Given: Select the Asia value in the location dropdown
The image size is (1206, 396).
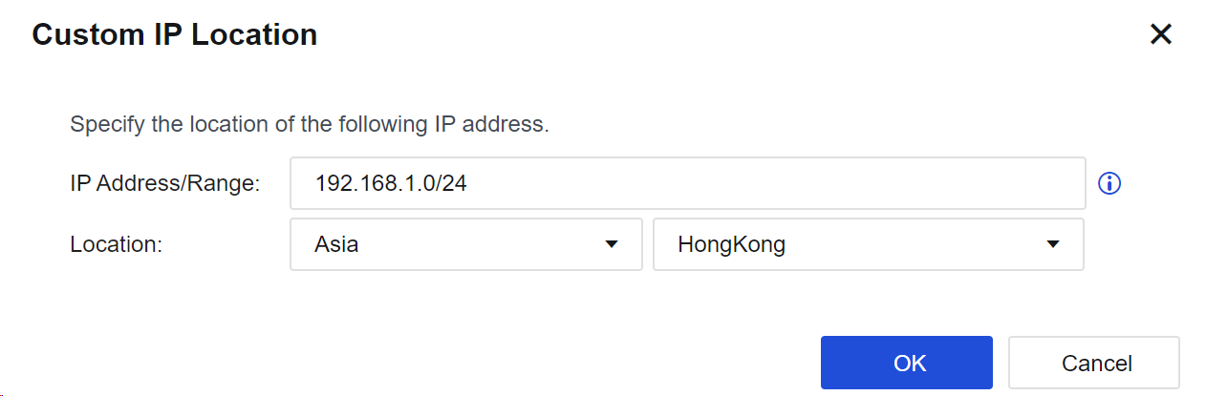Looking at the screenshot, I should (x=336, y=244).
